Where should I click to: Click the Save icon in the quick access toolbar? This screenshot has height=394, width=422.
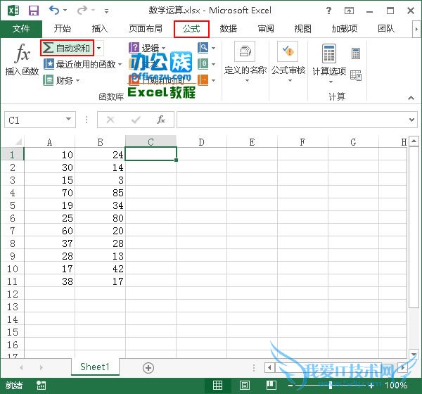(x=33, y=11)
